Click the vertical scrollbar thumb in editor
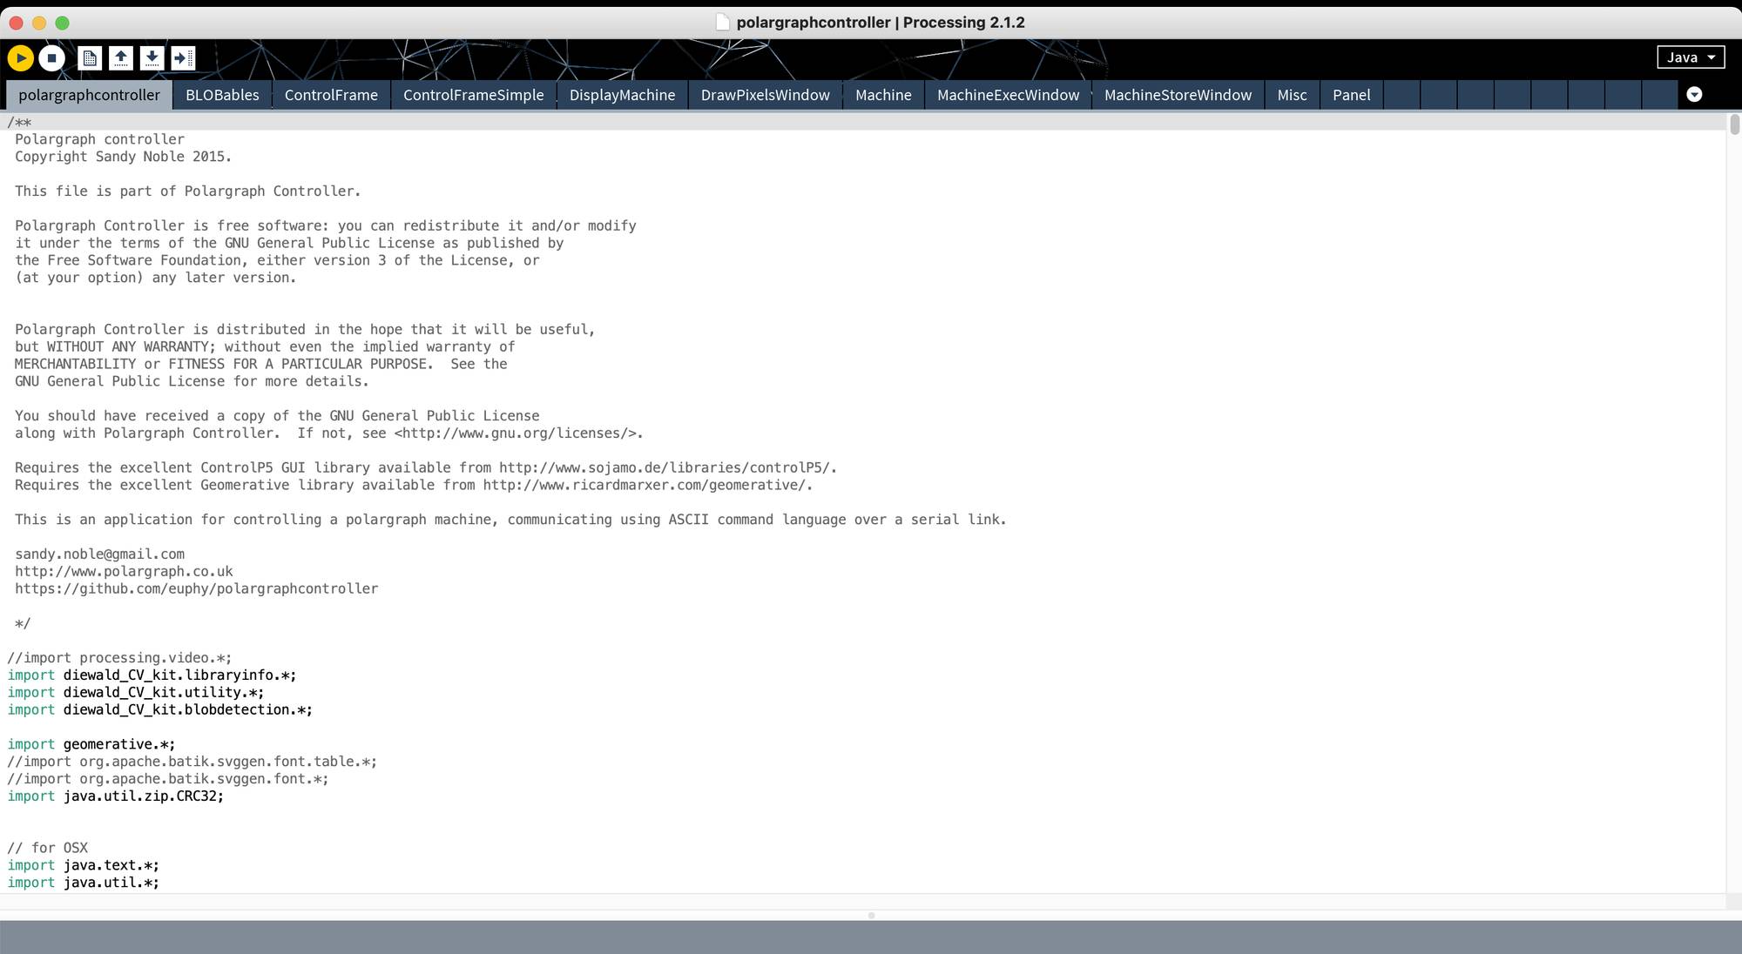Viewport: 1742px width, 954px height. click(x=1734, y=124)
